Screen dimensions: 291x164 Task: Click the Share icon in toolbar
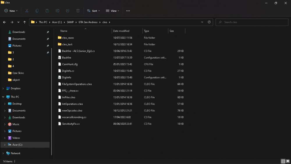tap(68, 11)
